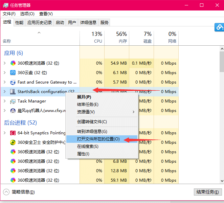Click the 12.8 MB memory cell

click(x=117, y=171)
